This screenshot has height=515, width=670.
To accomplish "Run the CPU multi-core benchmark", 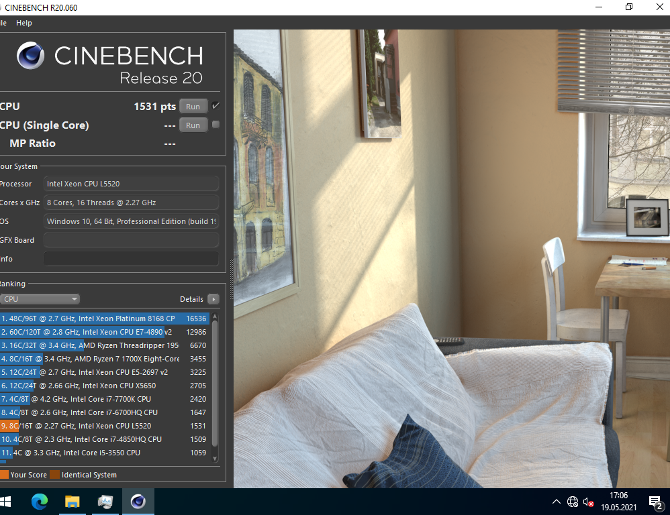I will (x=193, y=106).
